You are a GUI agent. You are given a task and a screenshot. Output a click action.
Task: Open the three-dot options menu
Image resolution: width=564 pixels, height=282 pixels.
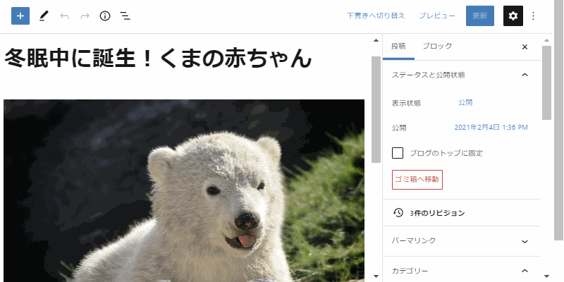pyautogui.click(x=534, y=16)
